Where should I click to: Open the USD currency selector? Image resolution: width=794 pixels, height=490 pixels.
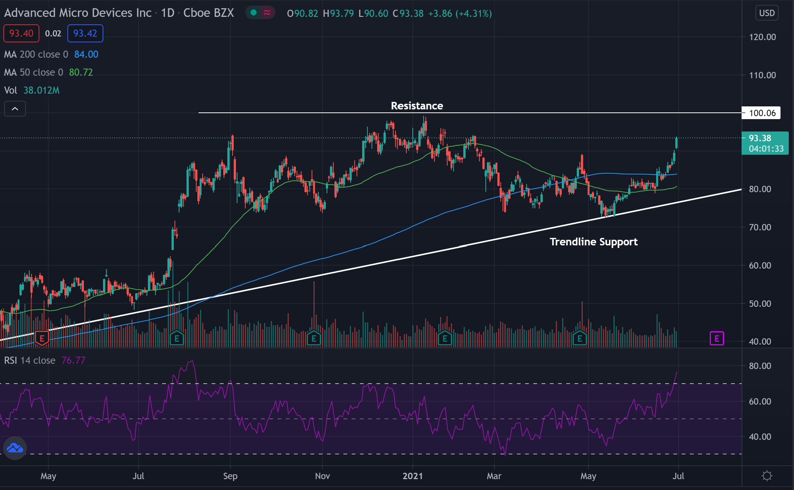click(767, 13)
